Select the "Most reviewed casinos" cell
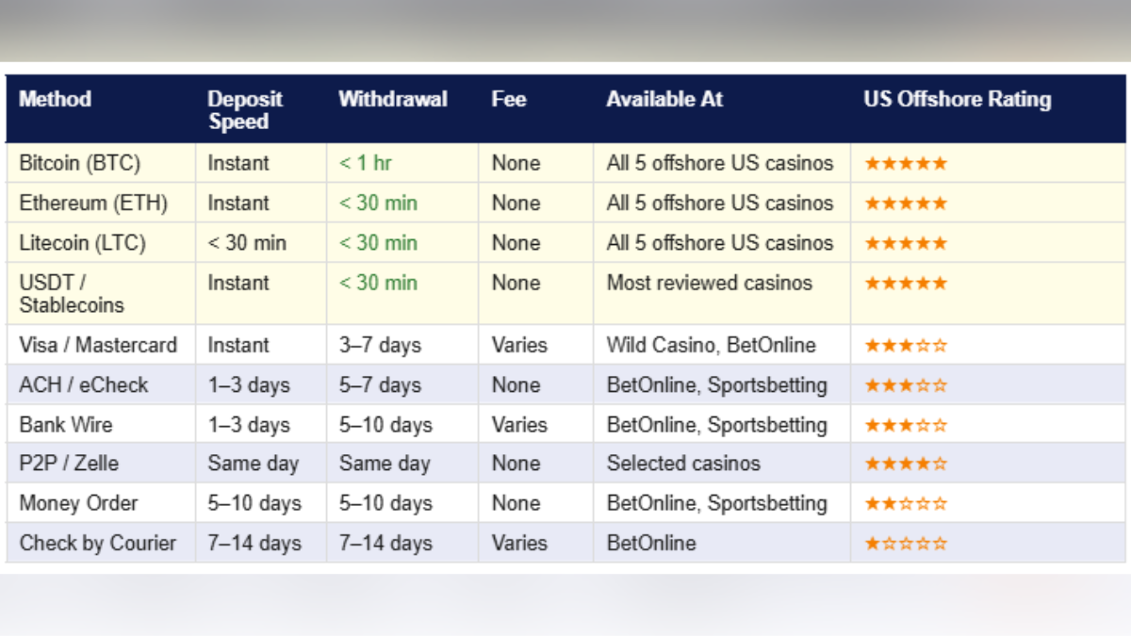The height and width of the screenshot is (636, 1131). click(710, 284)
